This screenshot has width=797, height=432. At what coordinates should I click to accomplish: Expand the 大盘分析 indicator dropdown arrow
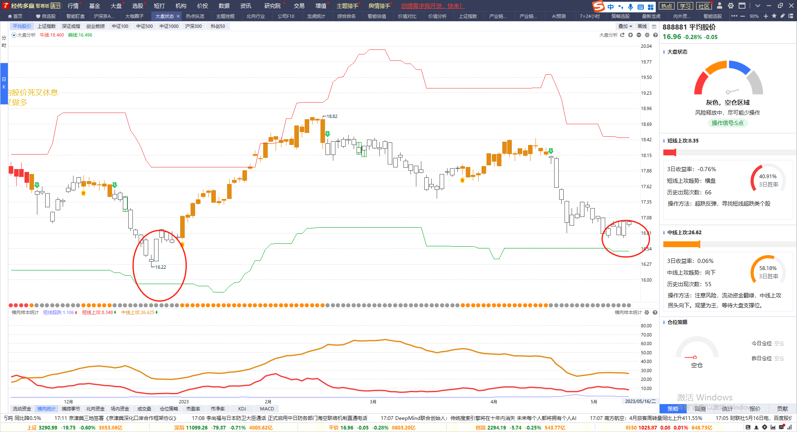[14, 35]
